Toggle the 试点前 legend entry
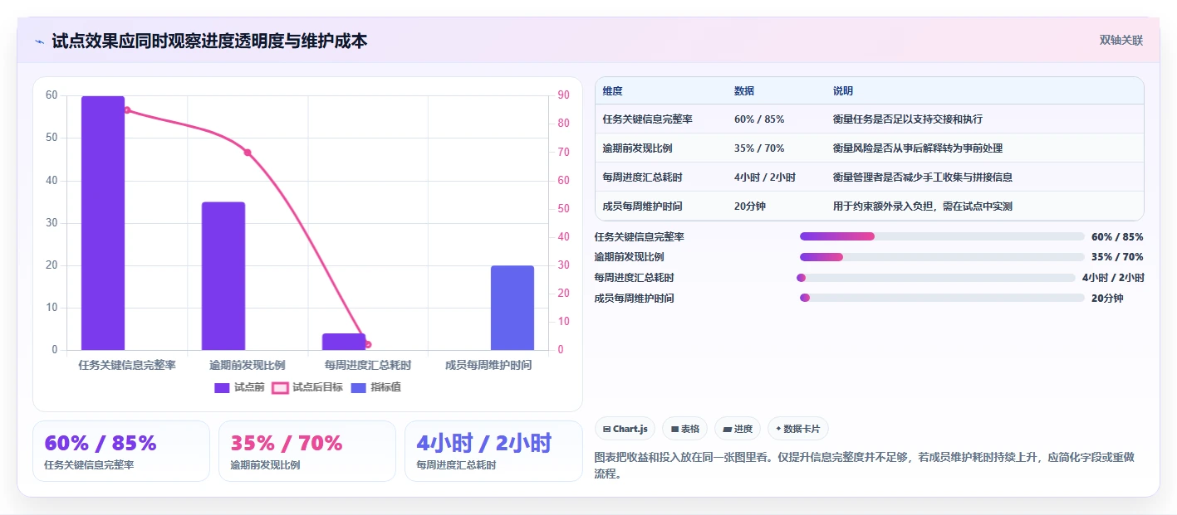Image resolution: width=1177 pixels, height=515 pixels. (x=239, y=387)
